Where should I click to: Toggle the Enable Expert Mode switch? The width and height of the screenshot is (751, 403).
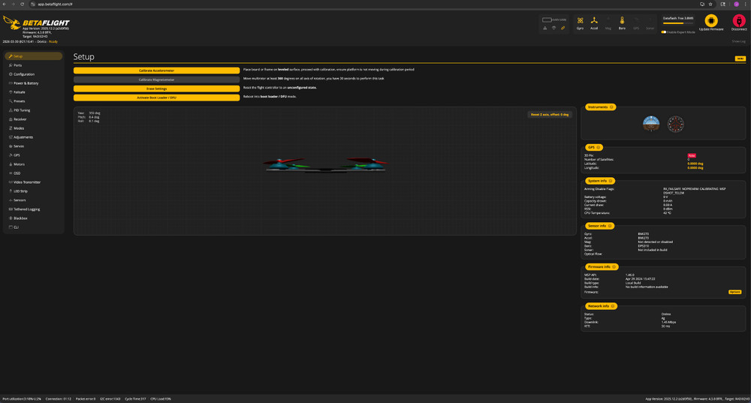point(664,32)
